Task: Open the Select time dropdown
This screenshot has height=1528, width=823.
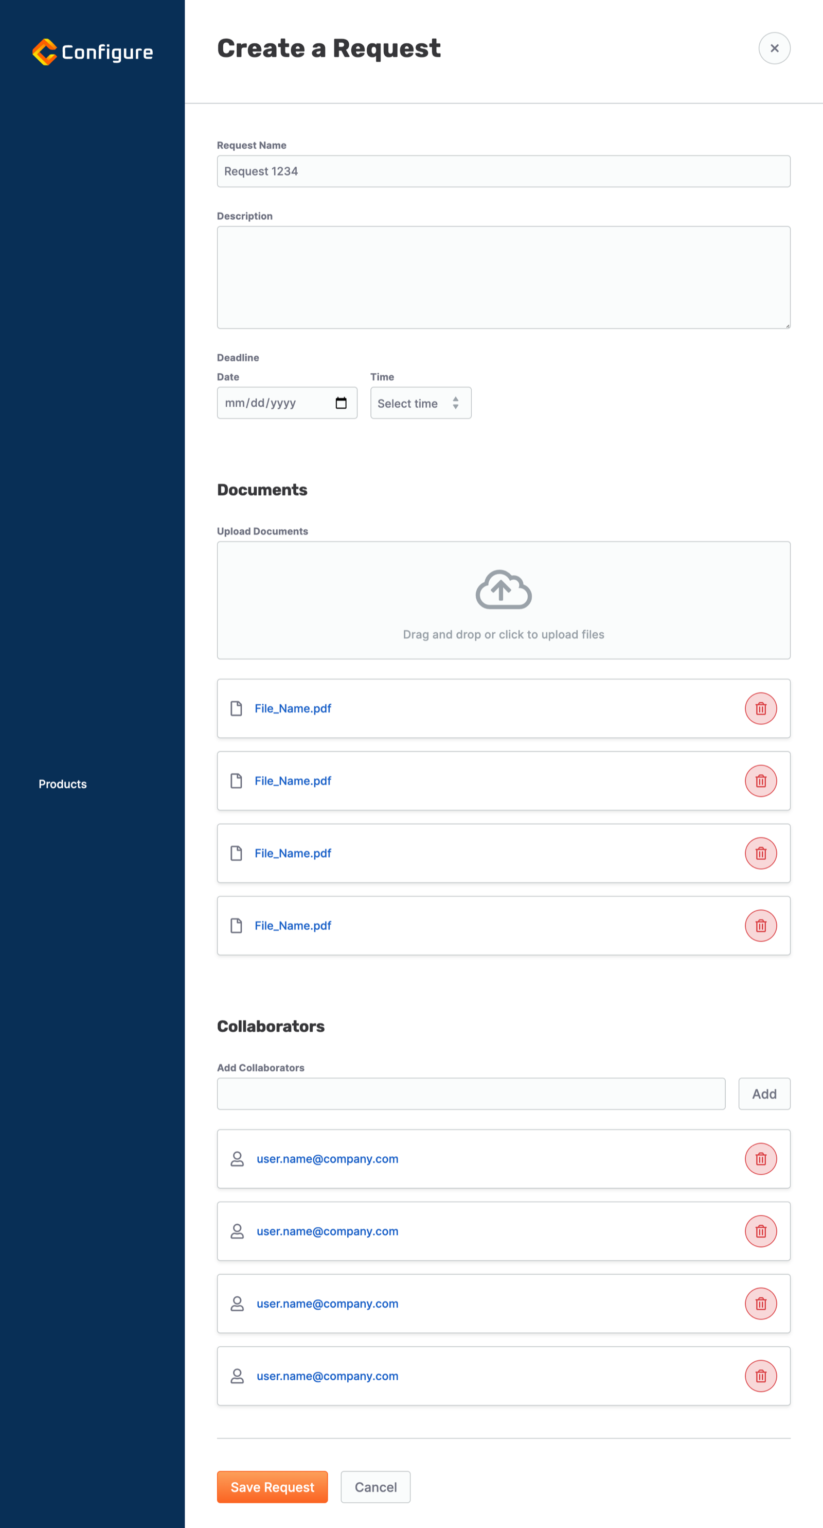Action: 421,403
